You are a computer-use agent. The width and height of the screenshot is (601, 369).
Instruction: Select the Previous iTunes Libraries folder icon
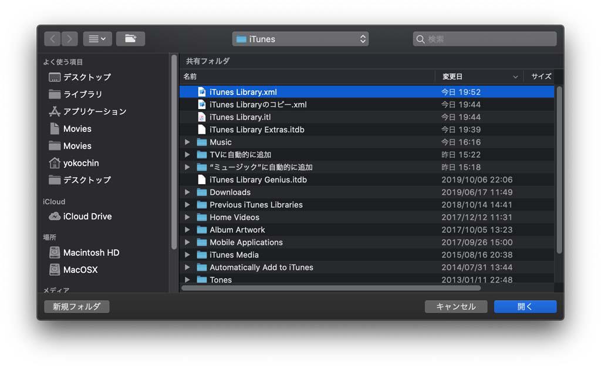[x=202, y=205]
